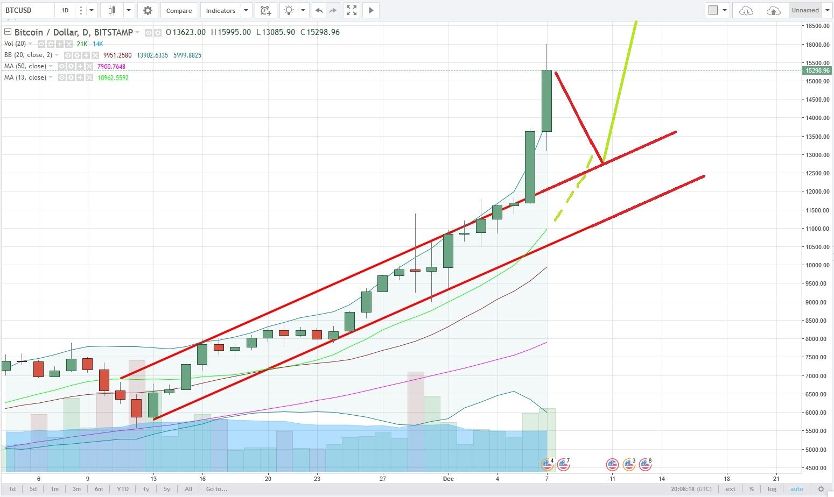Remove the MA (13, close) indicator
Image resolution: width=834 pixels, height=497 pixels.
tap(89, 77)
